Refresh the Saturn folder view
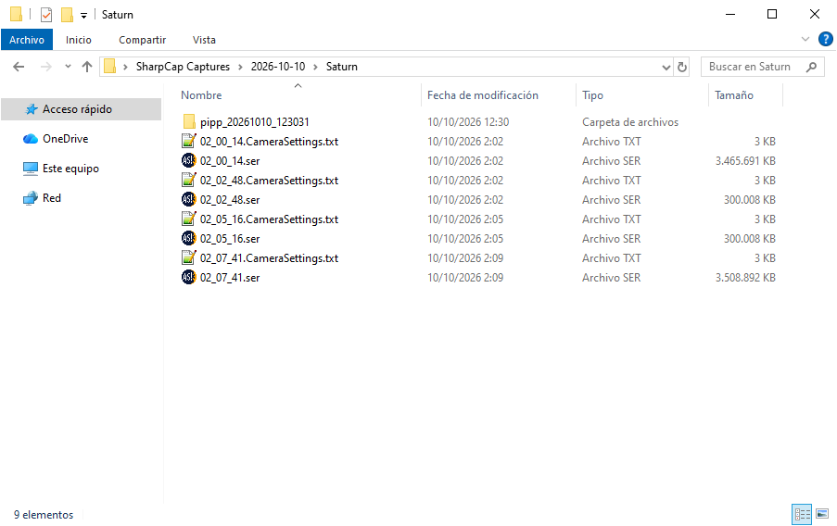837x526 pixels. pyautogui.click(x=681, y=67)
